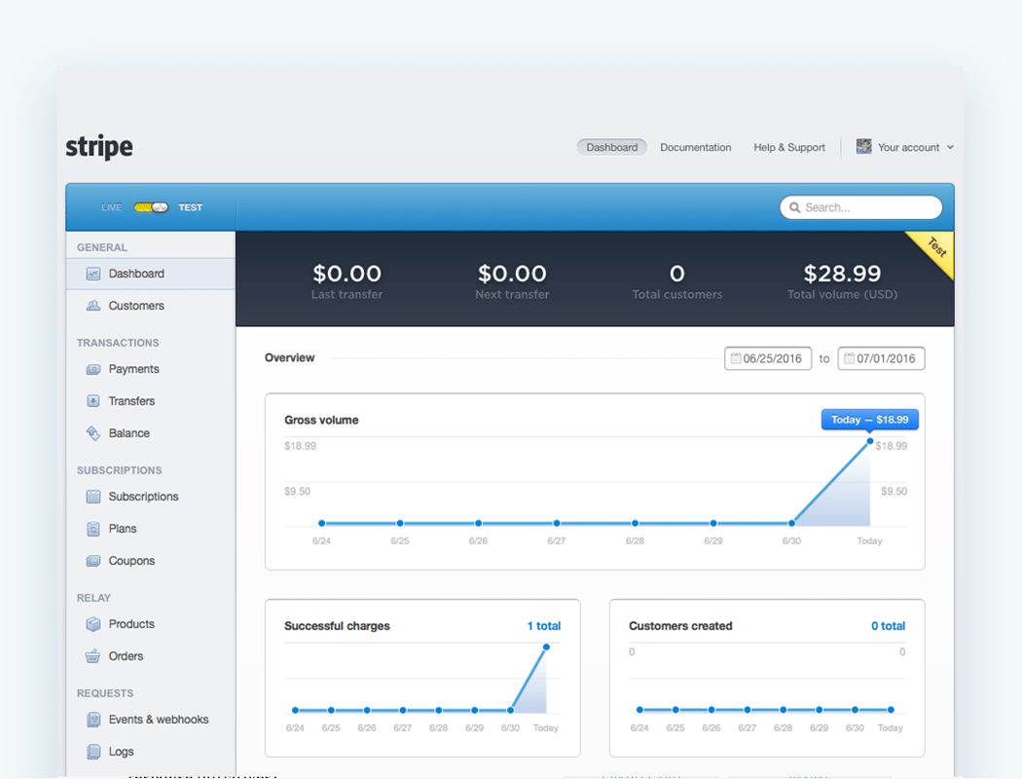Viewport: 1022px width, 779px height.
Task: Click the yellow Test corner ribbon
Action: (x=936, y=248)
